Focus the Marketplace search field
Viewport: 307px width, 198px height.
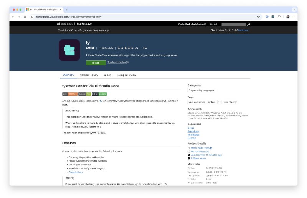(234, 24)
